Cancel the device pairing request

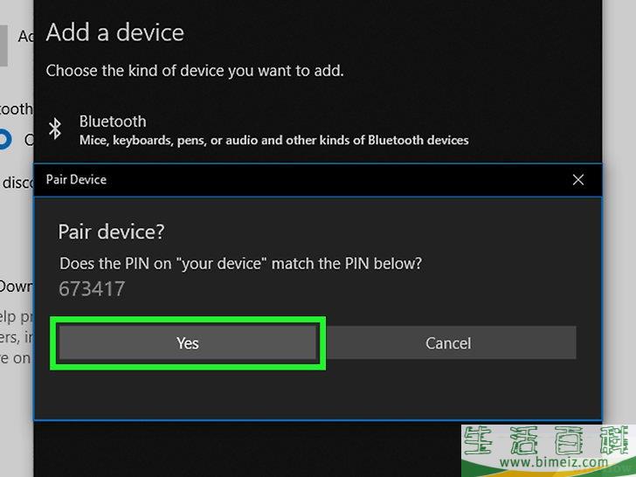click(448, 342)
